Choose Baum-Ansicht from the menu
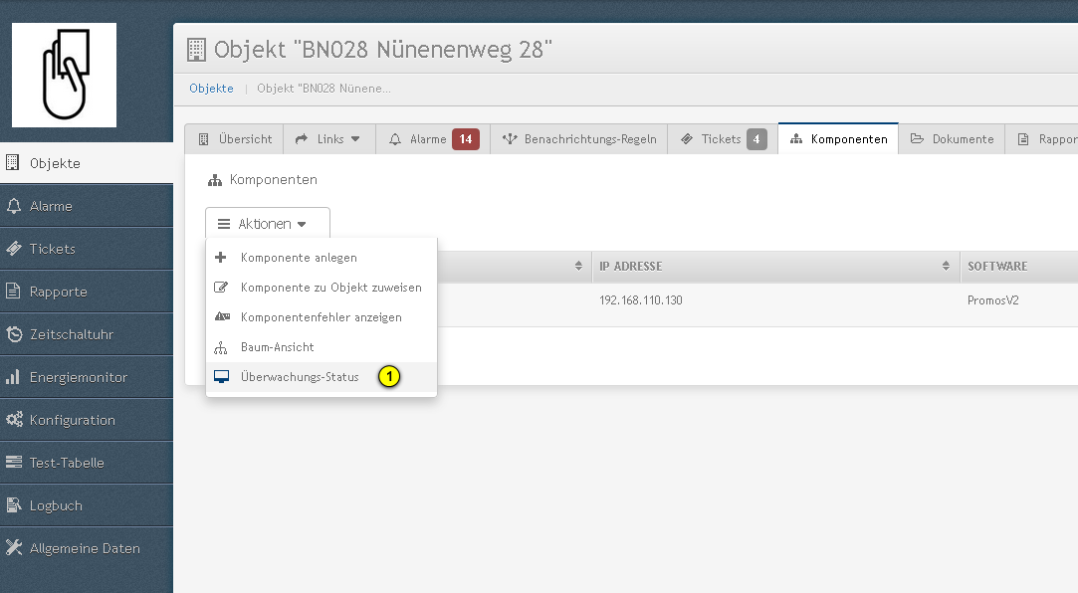The width and height of the screenshot is (1078, 593). [322, 347]
